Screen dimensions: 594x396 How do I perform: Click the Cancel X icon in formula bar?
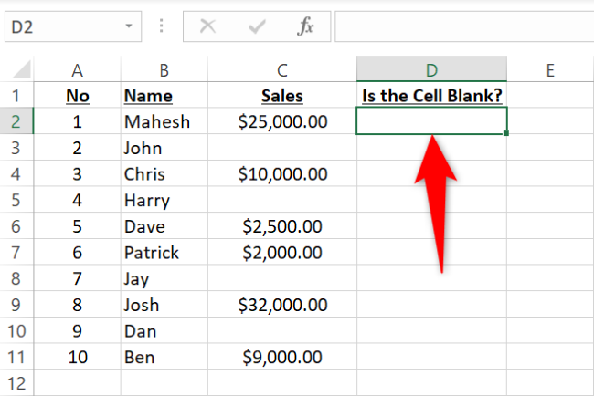[207, 26]
